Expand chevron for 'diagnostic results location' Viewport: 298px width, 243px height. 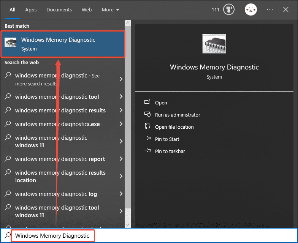(121, 176)
